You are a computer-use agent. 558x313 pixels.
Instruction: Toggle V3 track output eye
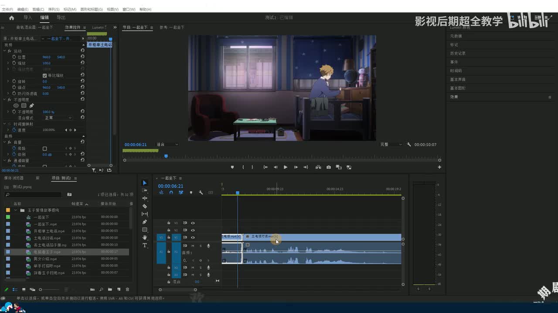click(x=193, y=223)
